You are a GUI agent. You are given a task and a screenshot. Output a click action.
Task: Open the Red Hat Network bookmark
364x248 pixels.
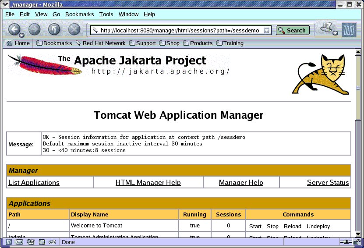tap(100, 43)
